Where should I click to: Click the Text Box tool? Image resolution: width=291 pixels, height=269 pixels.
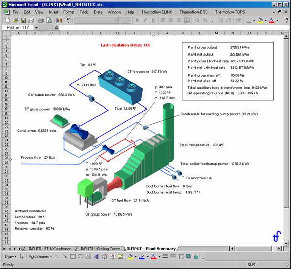tap(88, 256)
